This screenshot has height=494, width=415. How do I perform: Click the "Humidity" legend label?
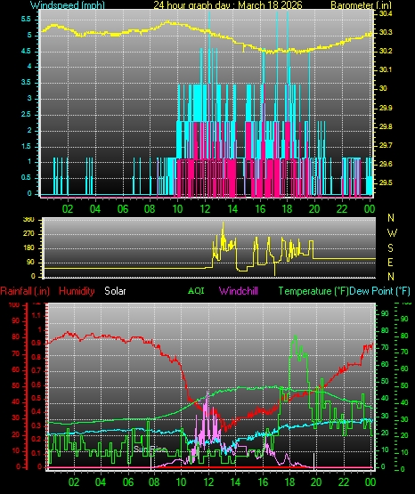77,291
